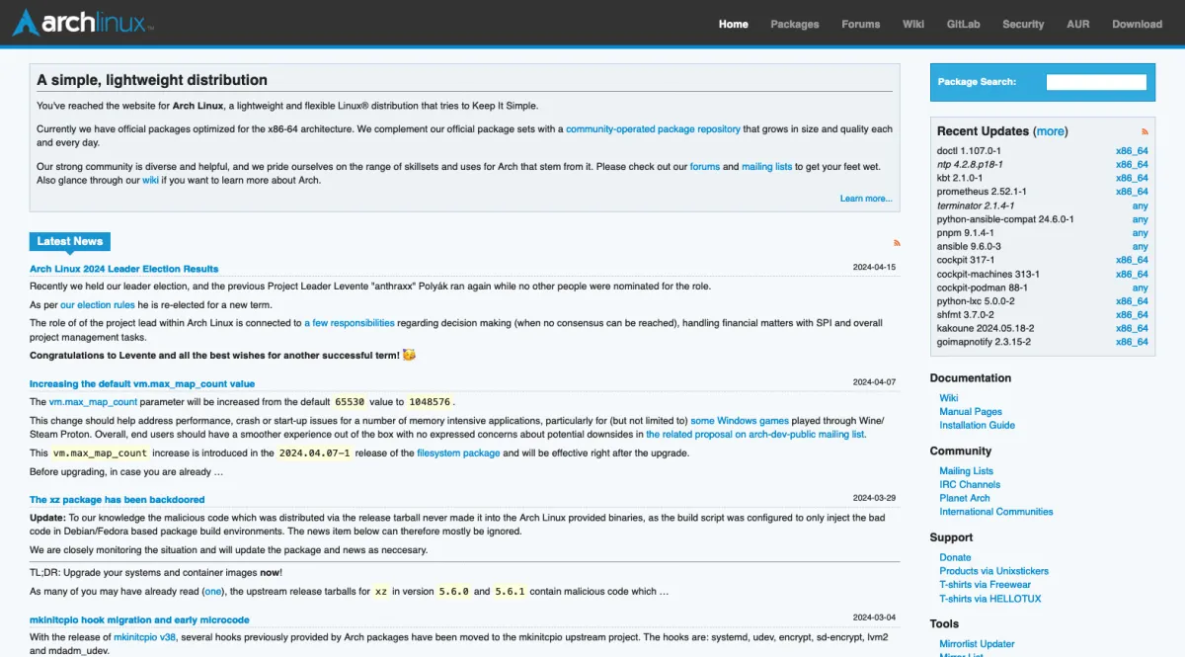Viewport: 1185px width, 657px height.
Task: Open the cockpit 317-1 package
Action: pyautogui.click(x=966, y=261)
